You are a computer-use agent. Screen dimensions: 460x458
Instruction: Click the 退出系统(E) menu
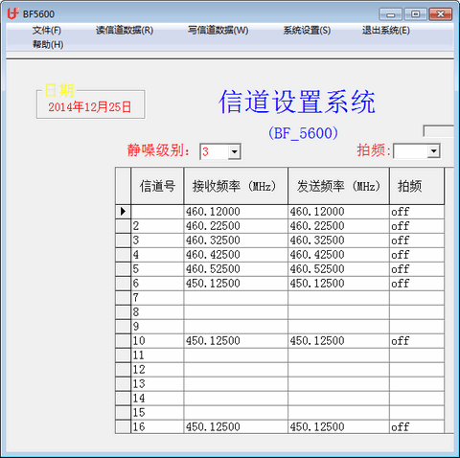[386, 31]
